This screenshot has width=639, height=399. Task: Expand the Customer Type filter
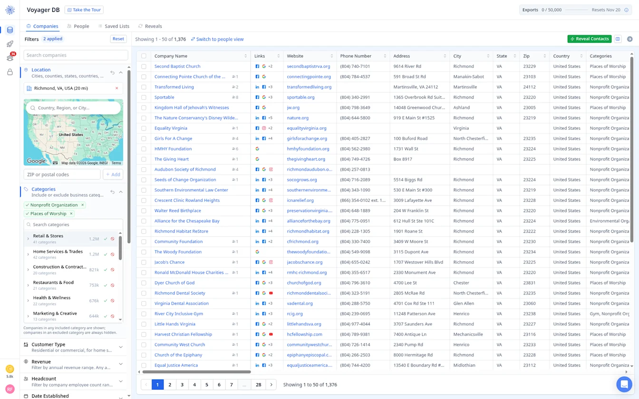(121, 347)
